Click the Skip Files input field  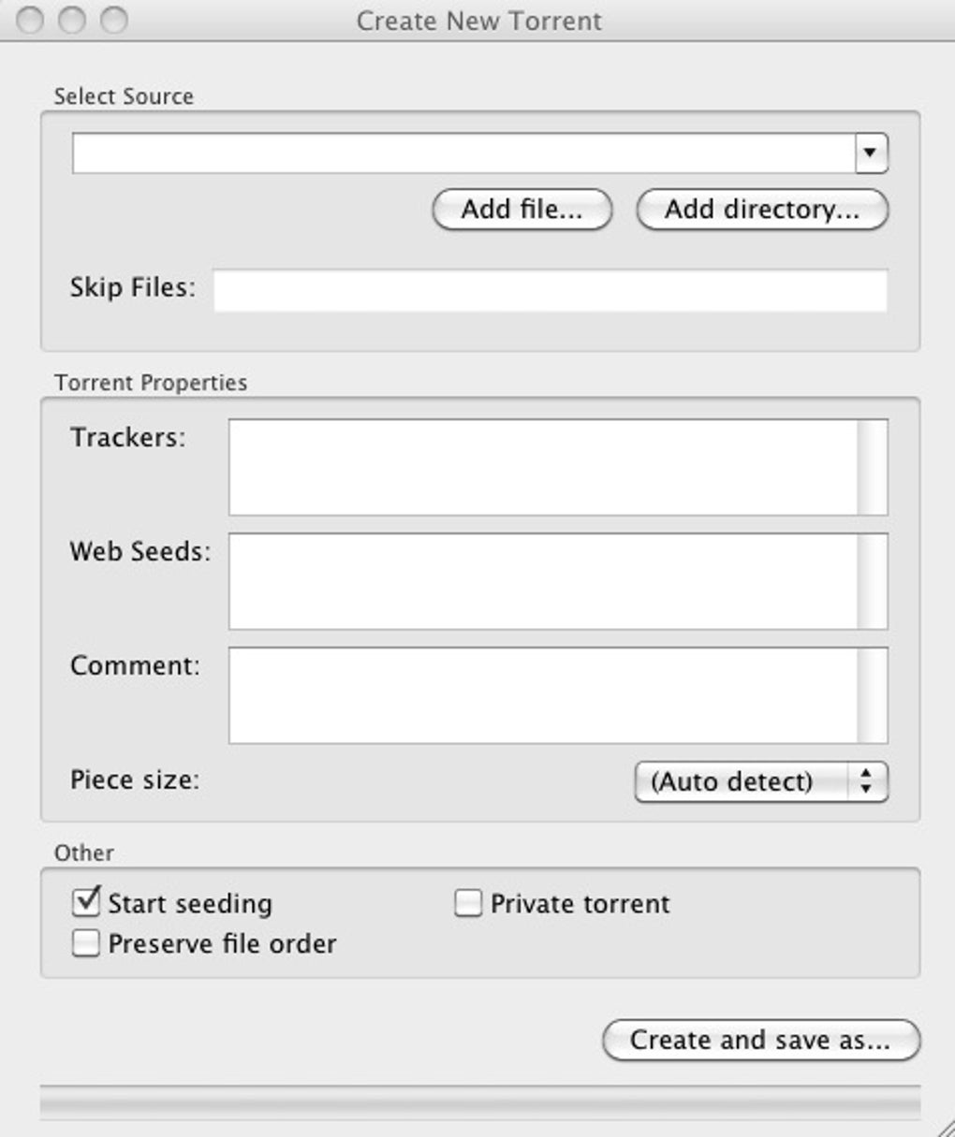tap(550, 290)
